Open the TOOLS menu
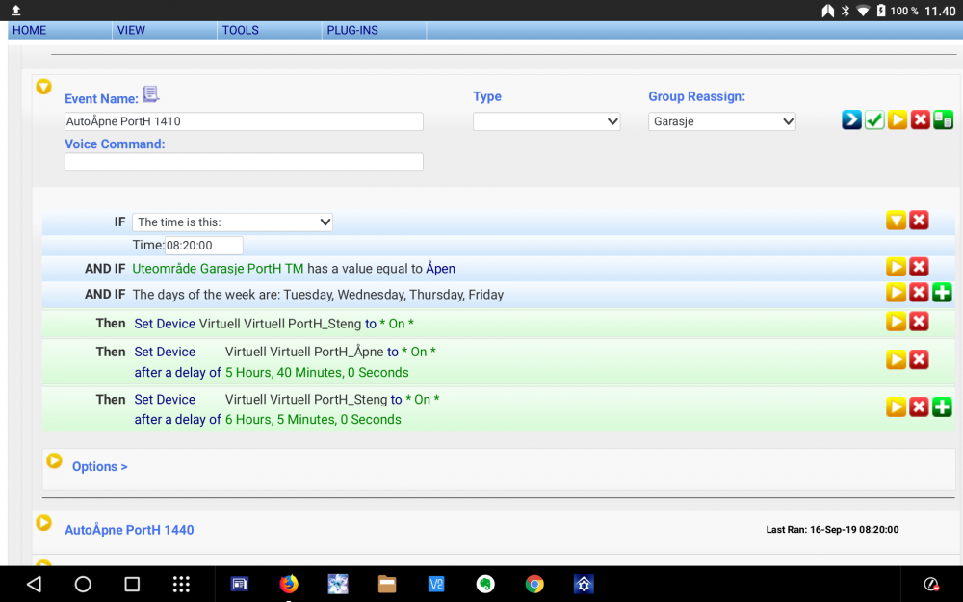 pos(241,30)
